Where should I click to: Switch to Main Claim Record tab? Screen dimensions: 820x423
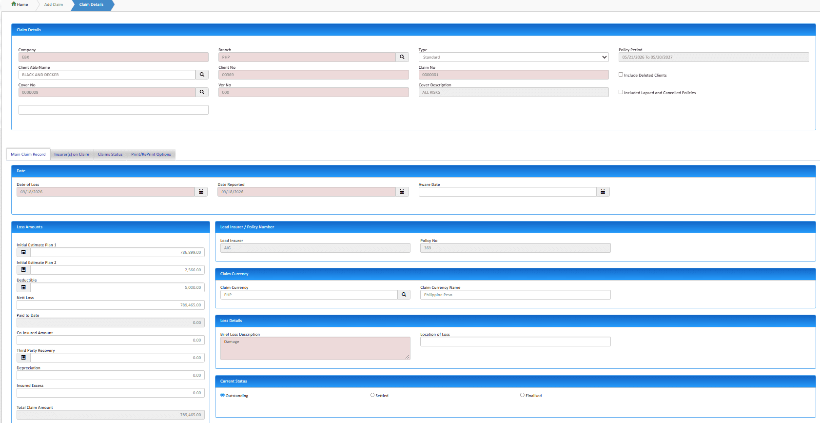pos(28,154)
